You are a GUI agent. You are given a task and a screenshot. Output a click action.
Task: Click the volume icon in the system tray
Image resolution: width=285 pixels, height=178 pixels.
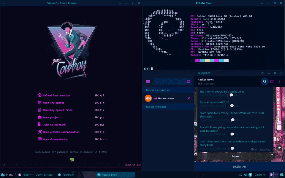(x=246, y=175)
